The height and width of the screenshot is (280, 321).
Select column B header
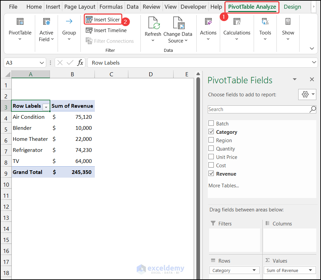(72, 74)
